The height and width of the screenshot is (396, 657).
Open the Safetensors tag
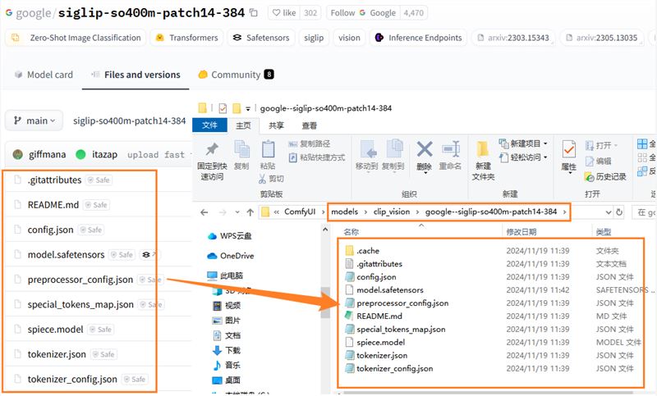click(x=261, y=38)
